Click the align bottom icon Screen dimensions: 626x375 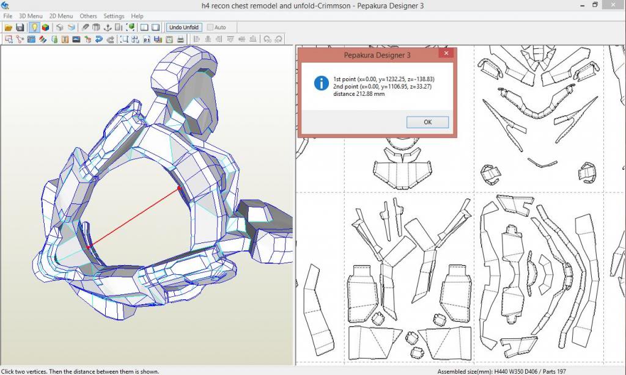252,39
